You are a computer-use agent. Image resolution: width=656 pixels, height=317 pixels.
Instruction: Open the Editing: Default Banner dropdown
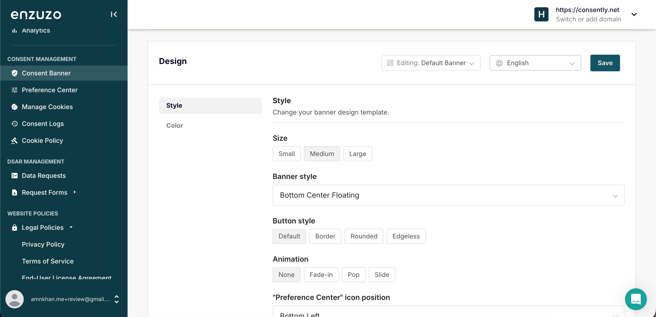(x=431, y=63)
